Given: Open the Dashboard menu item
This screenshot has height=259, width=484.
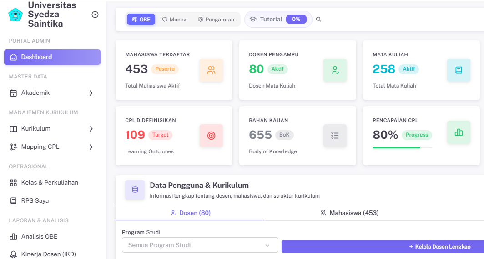Looking at the screenshot, I should (52, 57).
